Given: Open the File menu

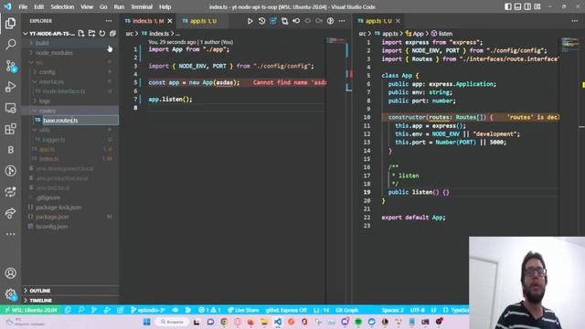Looking at the screenshot, I should click(x=23, y=6).
